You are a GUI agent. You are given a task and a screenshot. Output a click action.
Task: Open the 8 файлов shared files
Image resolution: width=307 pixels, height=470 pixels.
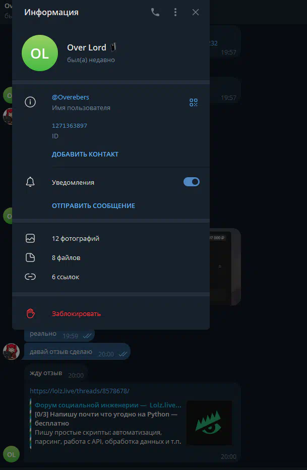pos(111,258)
